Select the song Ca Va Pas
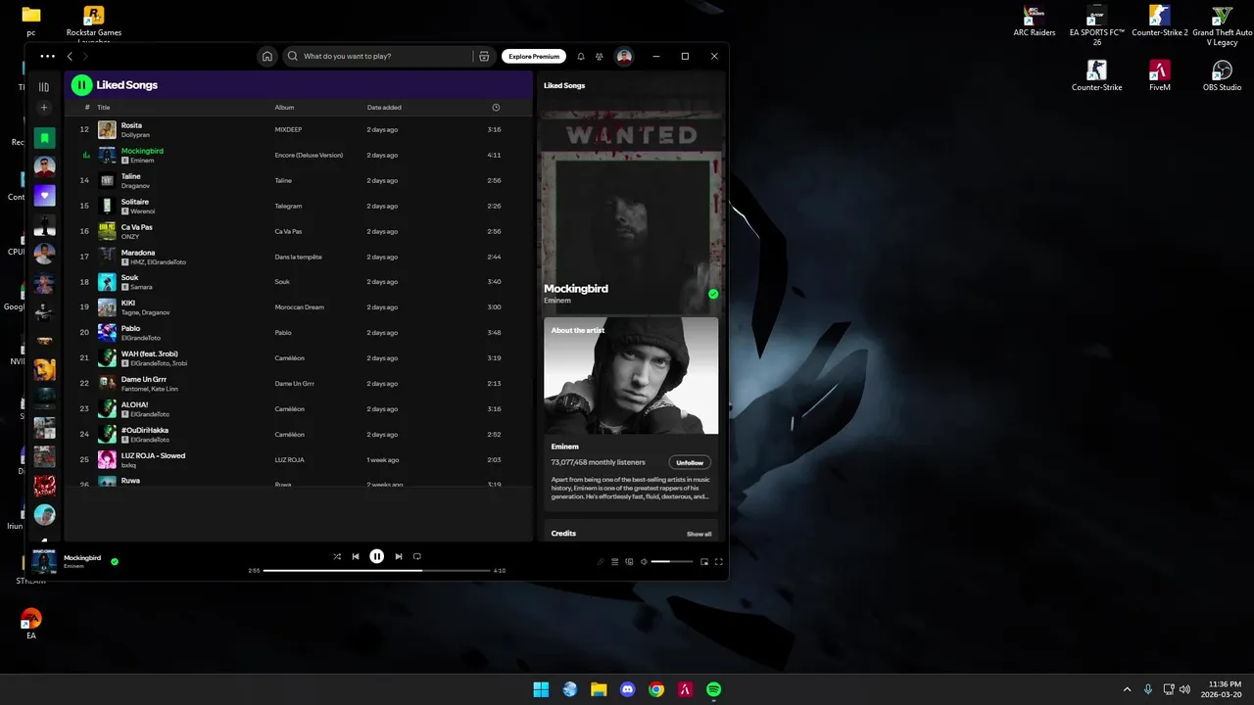Viewport: 1254px width, 705px height. [x=298, y=231]
